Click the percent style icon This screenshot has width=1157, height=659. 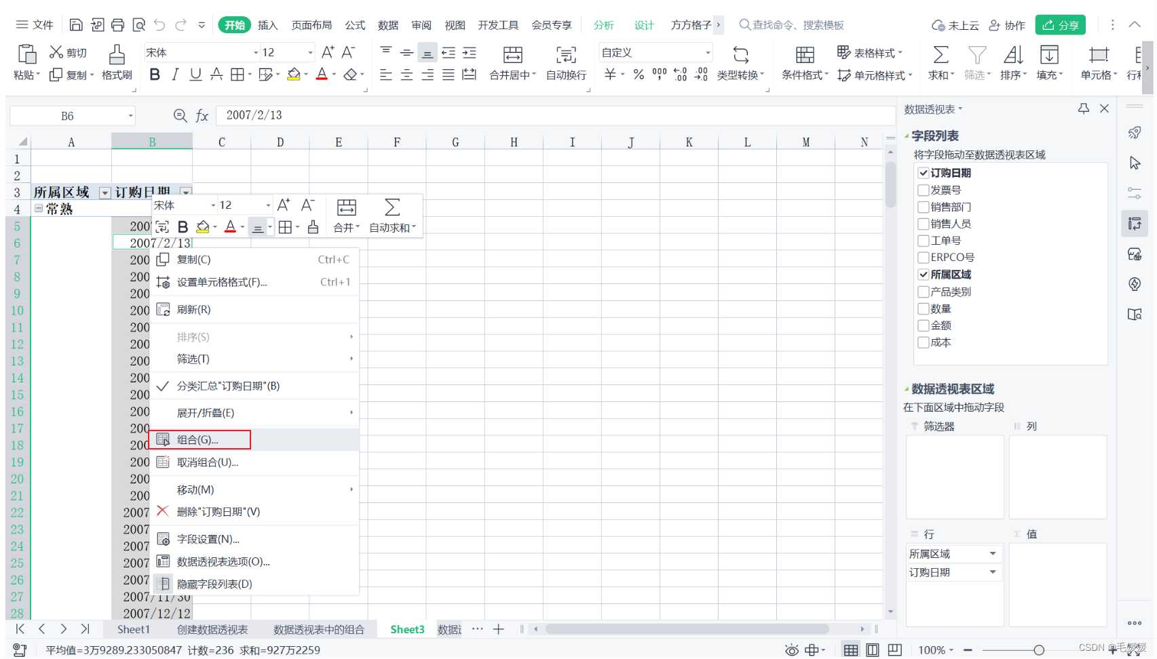[639, 75]
